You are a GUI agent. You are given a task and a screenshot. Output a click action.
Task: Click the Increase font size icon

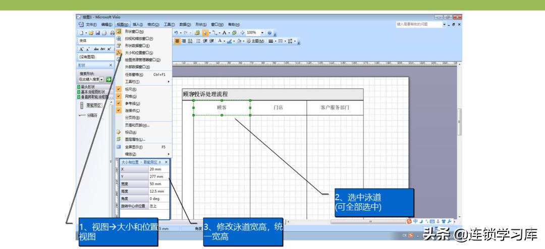81,49
